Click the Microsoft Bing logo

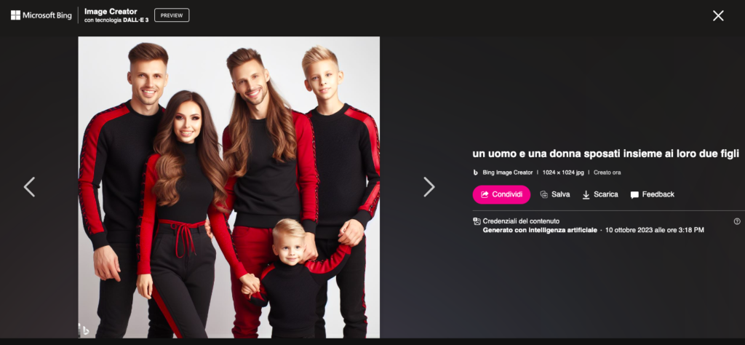pyautogui.click(x=41, y=15)
